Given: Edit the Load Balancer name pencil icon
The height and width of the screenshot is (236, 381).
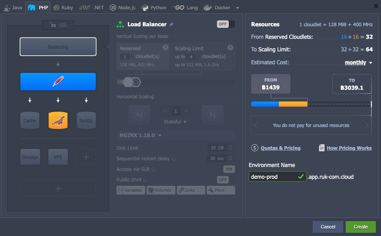Looking at the screenshot, I should click(x=171, y=24).
